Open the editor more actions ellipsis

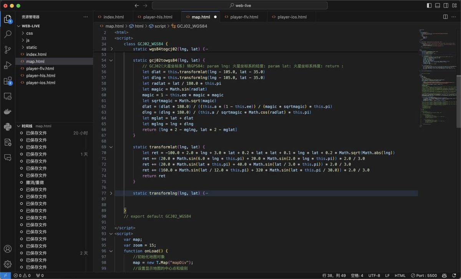454,17
